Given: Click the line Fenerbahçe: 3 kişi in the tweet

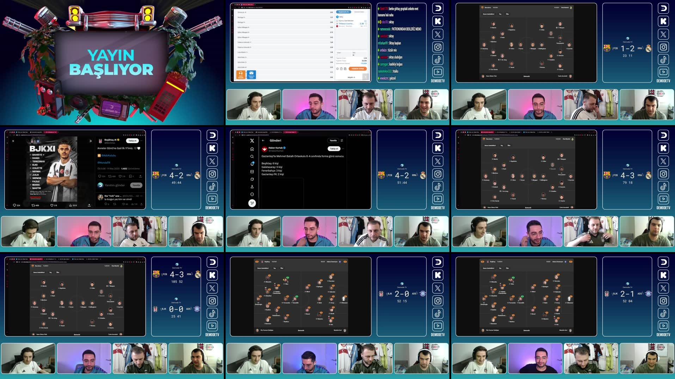Looking at the screenshot, I should [272, 171].
